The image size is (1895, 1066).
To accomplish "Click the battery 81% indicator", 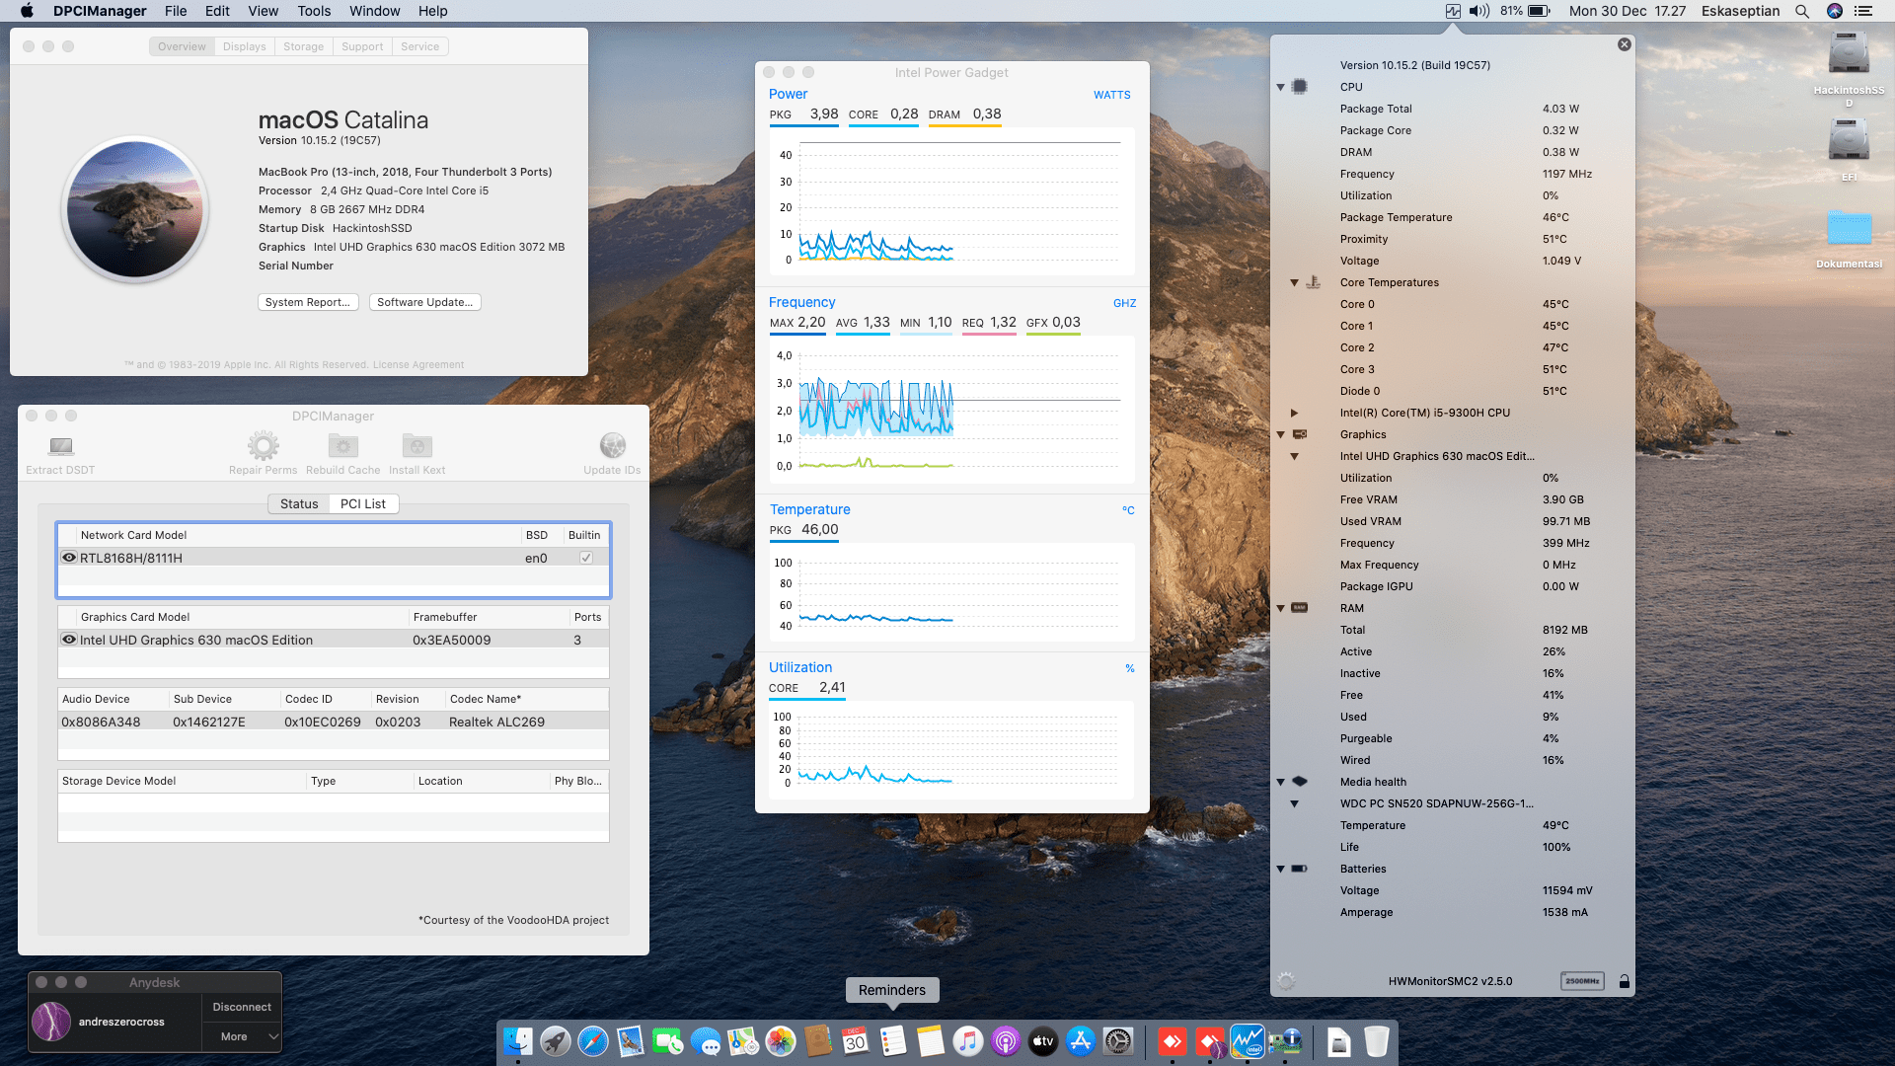I will coord(1526,11).
